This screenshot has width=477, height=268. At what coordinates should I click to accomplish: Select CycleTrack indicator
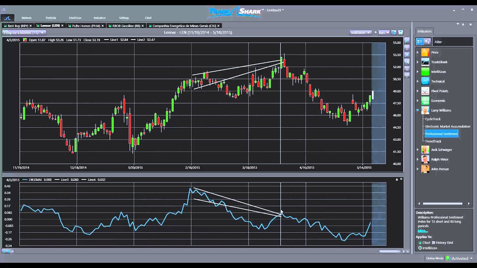[x=433, y=119]
